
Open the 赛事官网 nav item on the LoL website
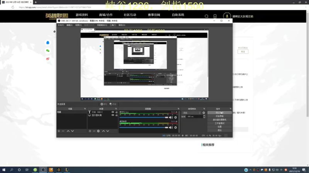(154, 15)
